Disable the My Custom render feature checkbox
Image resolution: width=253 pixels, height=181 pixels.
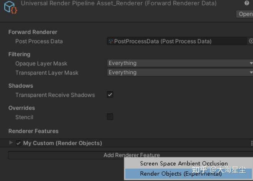click(x=18, y=143)
